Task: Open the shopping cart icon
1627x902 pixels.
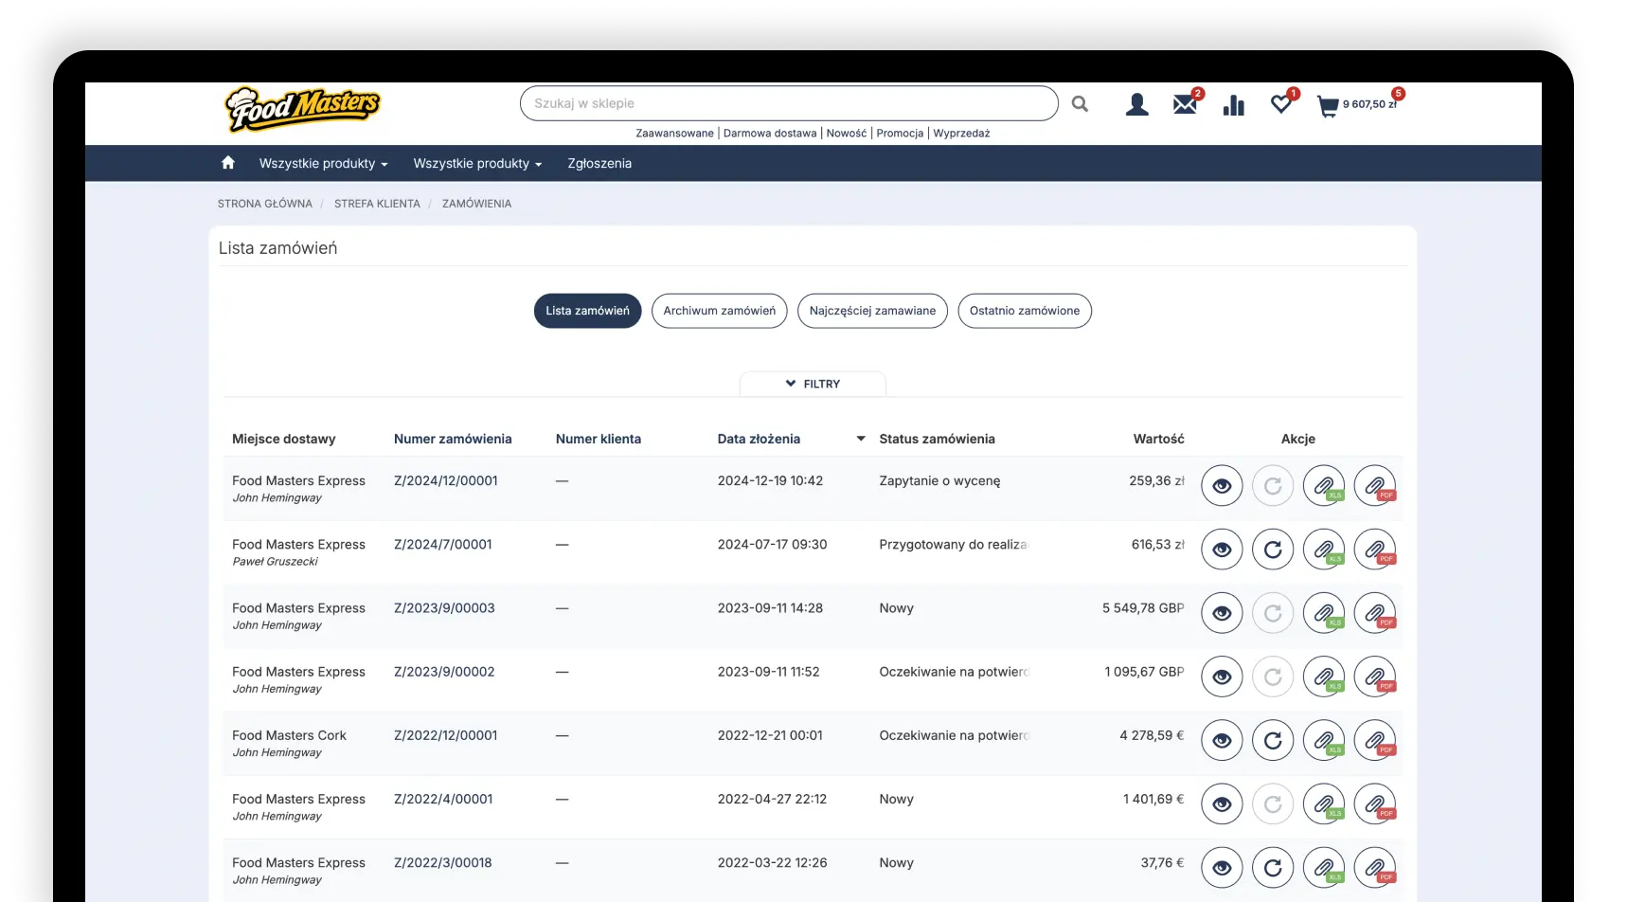Action: pos(1328,106)
